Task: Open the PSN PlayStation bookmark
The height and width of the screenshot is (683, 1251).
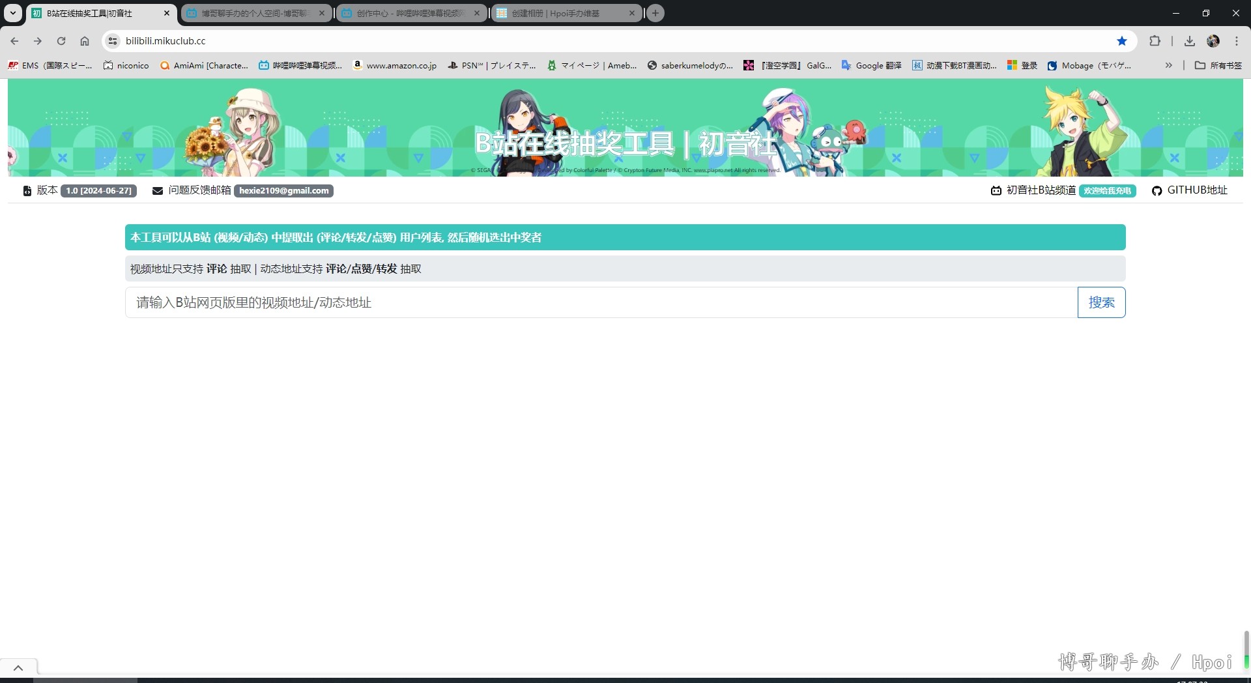Action: coord(492,65)
